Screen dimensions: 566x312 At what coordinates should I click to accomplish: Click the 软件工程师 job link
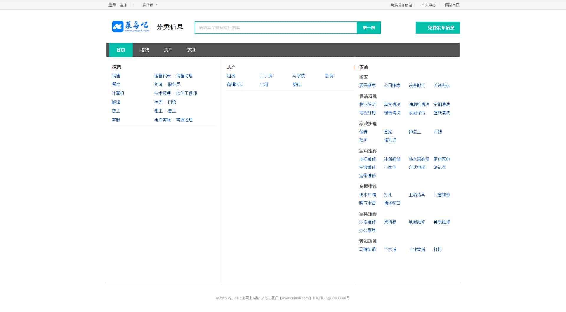pos(186,93)
